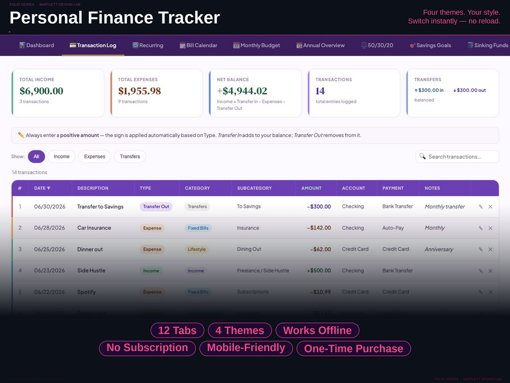
Task: Click the edit pencil icon on Spotify row
Action: tap(481, 292)
